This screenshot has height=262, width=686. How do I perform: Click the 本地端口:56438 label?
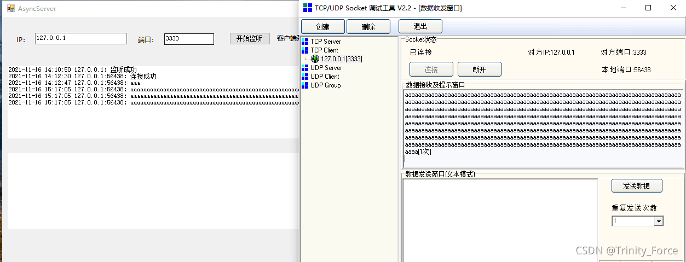point(626,70)
